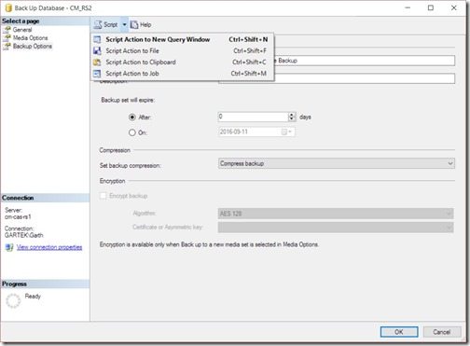
Task: Maximize the Back Up Database dialog
Action: coord(431,8)
